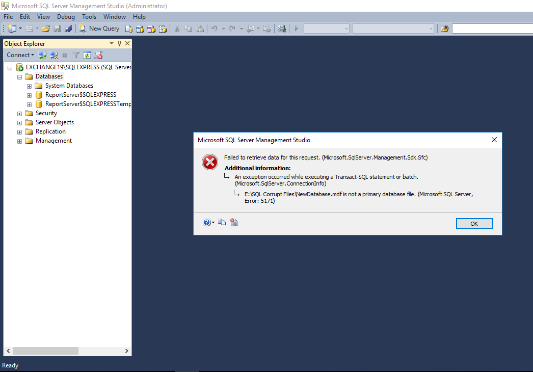Click the Copy toolbar icon

pos(189,29)
